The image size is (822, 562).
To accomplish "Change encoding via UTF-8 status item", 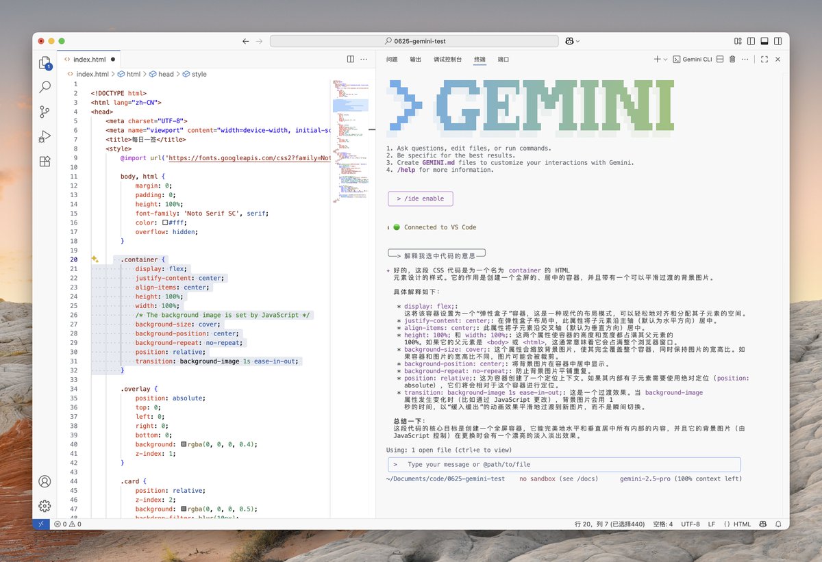I will point(690,524).
